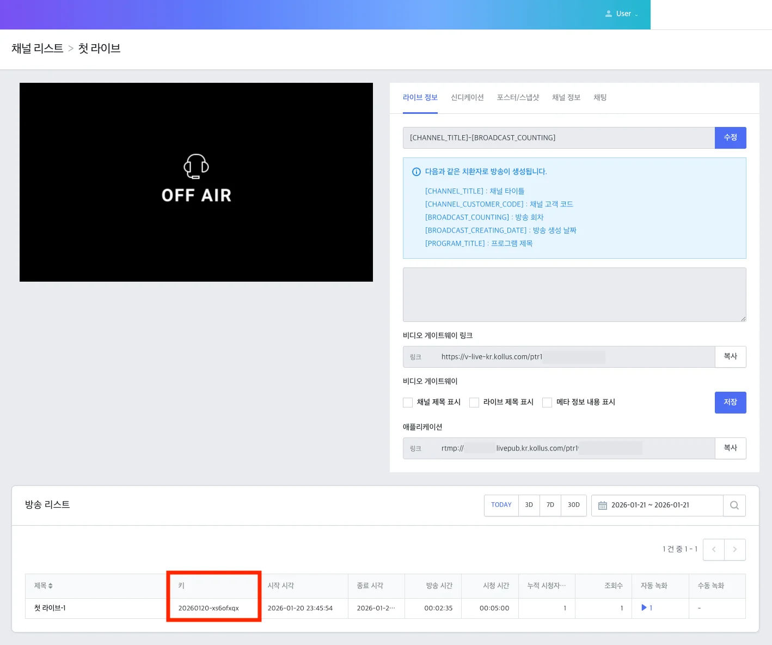Screen dimensions: 772x645
Task: Click the key 20260120-xs6ofxqx
Action: (209, 609)
